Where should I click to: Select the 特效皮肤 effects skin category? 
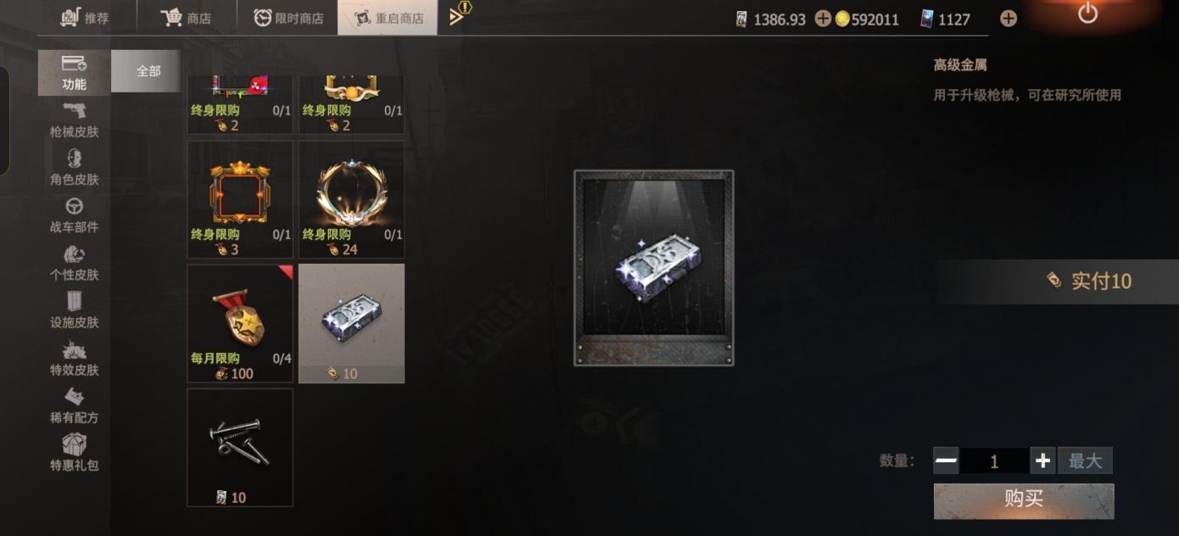pyautogui.click(x=74, y=358)
